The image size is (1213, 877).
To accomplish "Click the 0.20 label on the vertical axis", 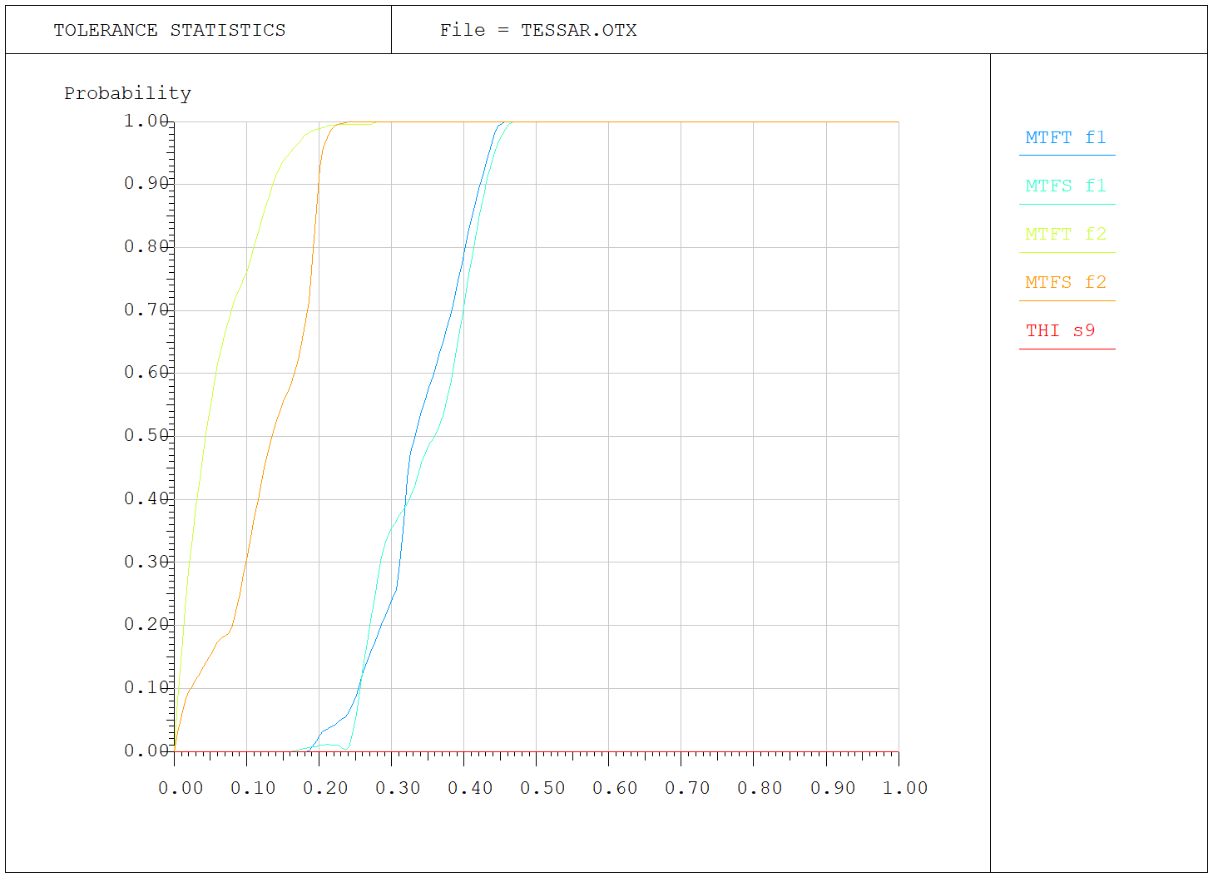I will [x=146, y=625].
